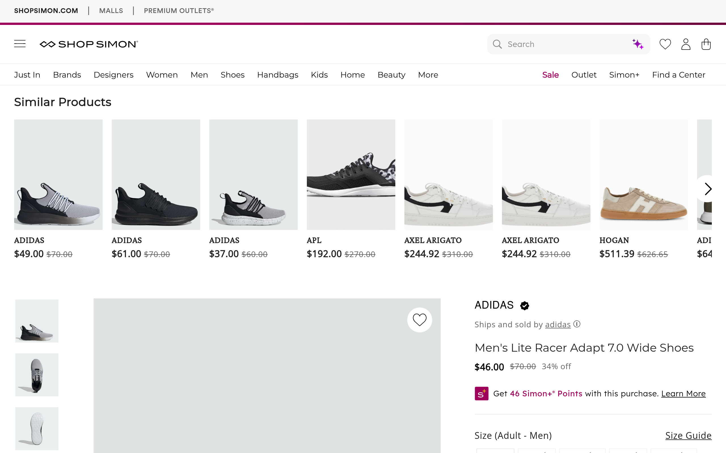Click the adidas seller link

[558, 324]
